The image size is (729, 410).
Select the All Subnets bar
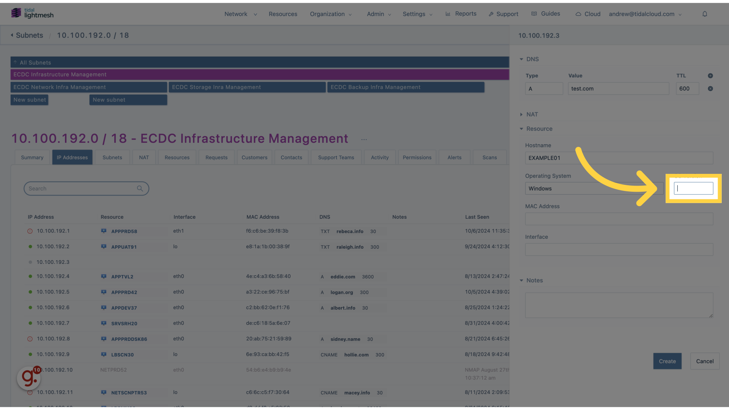tap(260, 62)
